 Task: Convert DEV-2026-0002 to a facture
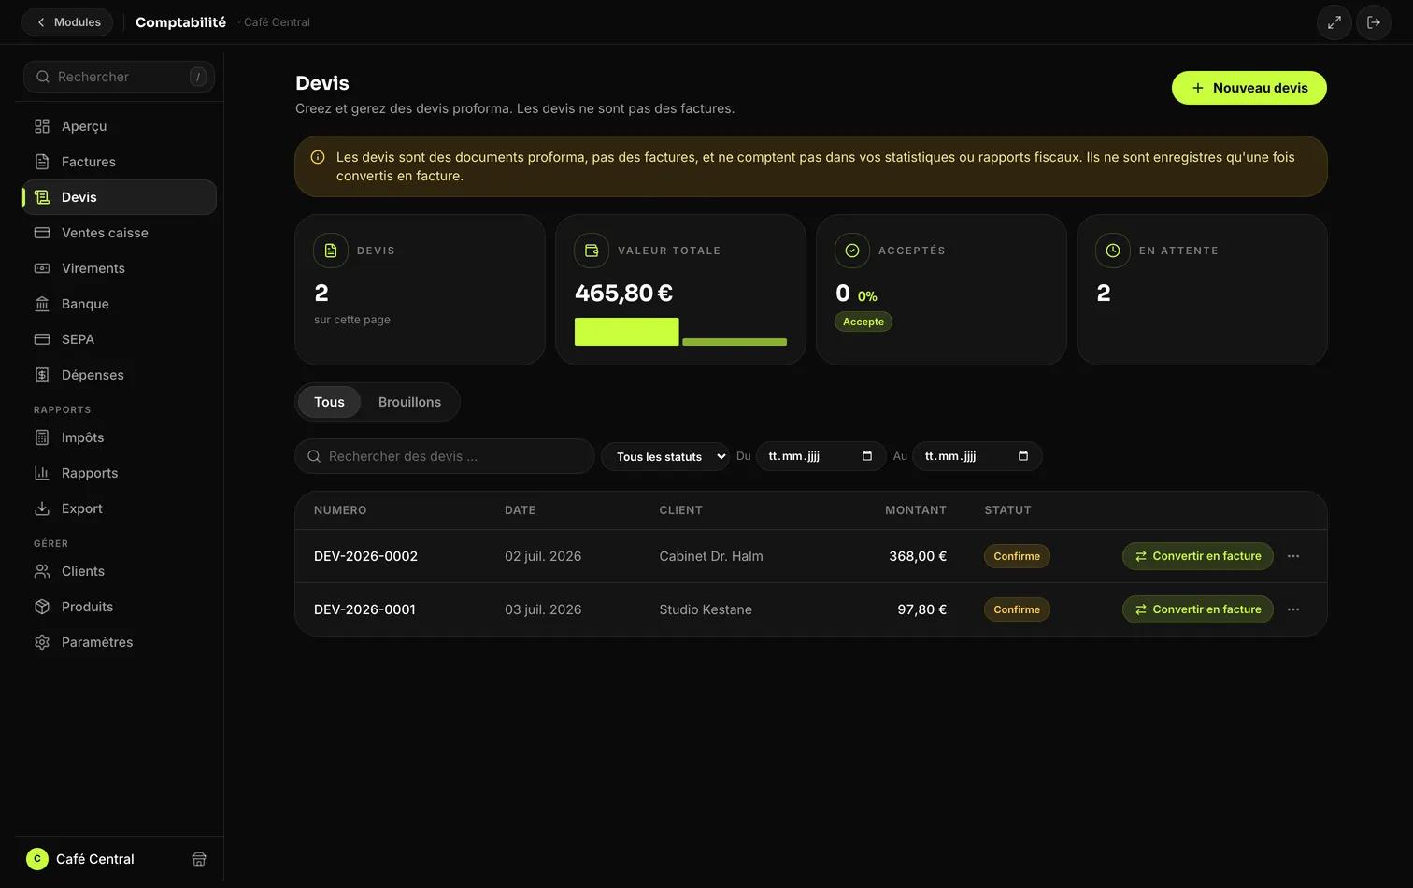point(1198,556)
